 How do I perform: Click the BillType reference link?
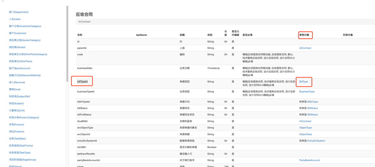303,82
